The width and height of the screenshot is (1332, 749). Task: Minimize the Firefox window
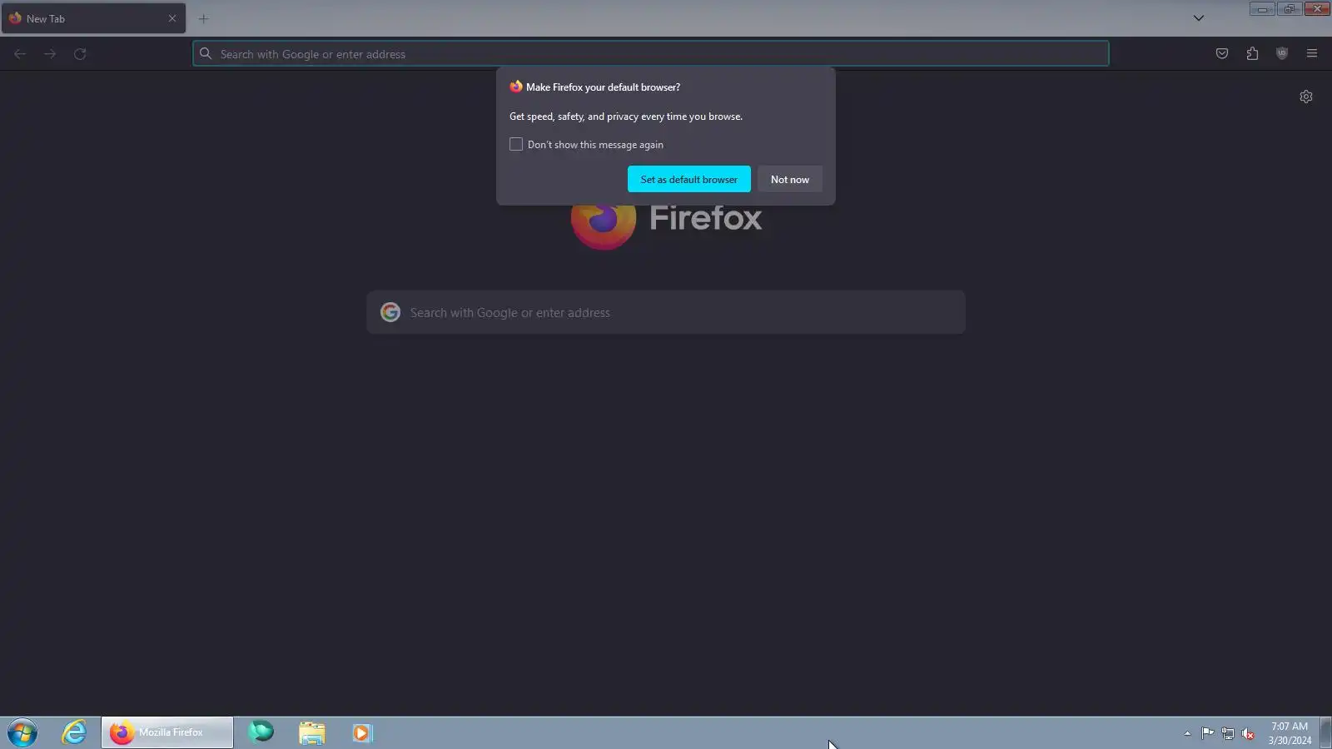pyautogui.click(x=1262, y=9)
